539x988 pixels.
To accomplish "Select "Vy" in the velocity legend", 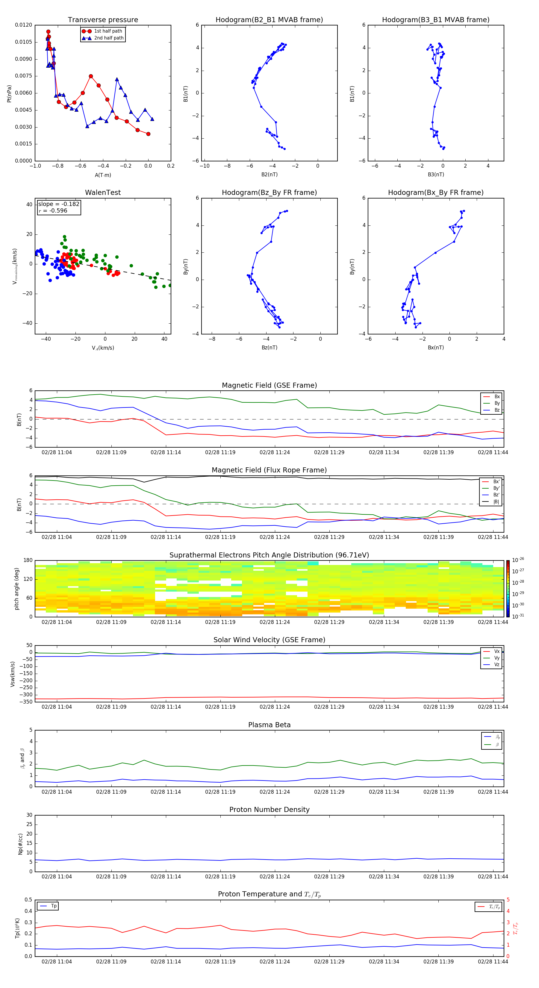I will (x=491, y=658).
